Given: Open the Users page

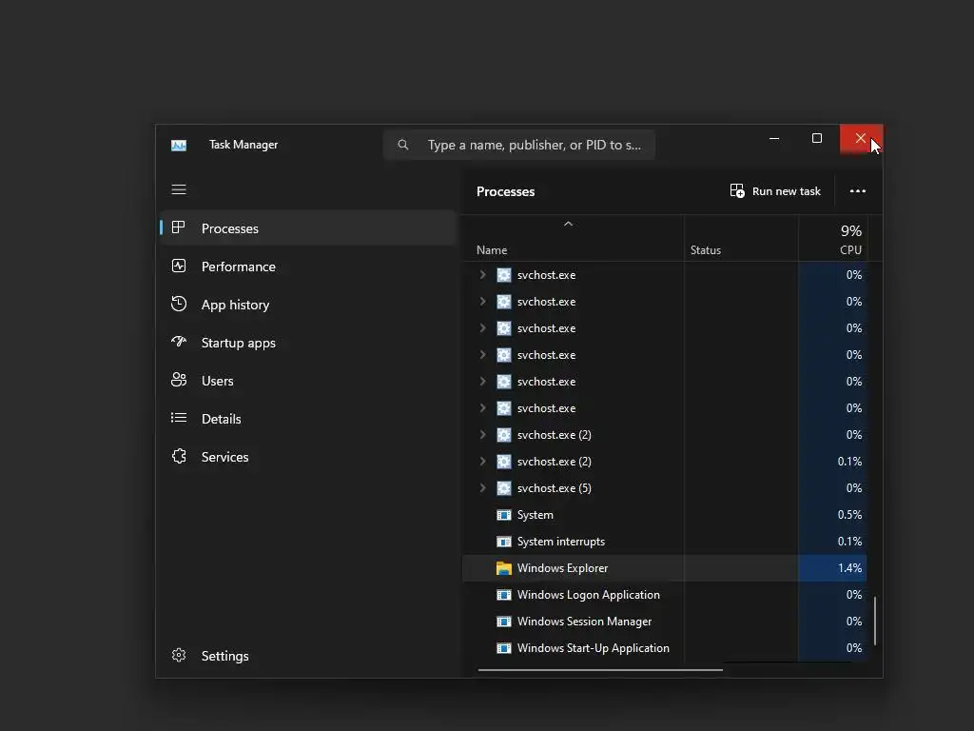Looking at the screenshot, I should coord(309,381).
